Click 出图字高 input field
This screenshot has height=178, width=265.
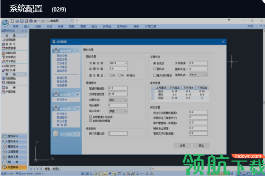coord(118,69)
